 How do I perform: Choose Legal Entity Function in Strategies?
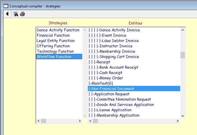pos(56,41)
